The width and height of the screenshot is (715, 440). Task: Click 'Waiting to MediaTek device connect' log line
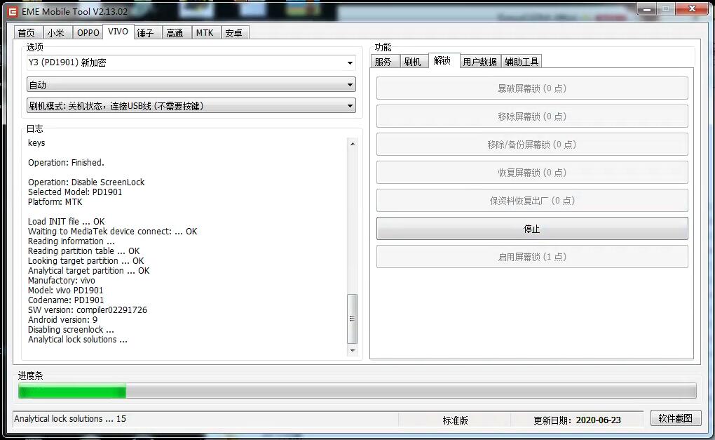pos(113,232)
